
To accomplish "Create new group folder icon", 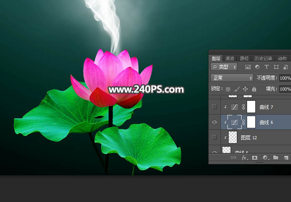I will coord(276,158).
